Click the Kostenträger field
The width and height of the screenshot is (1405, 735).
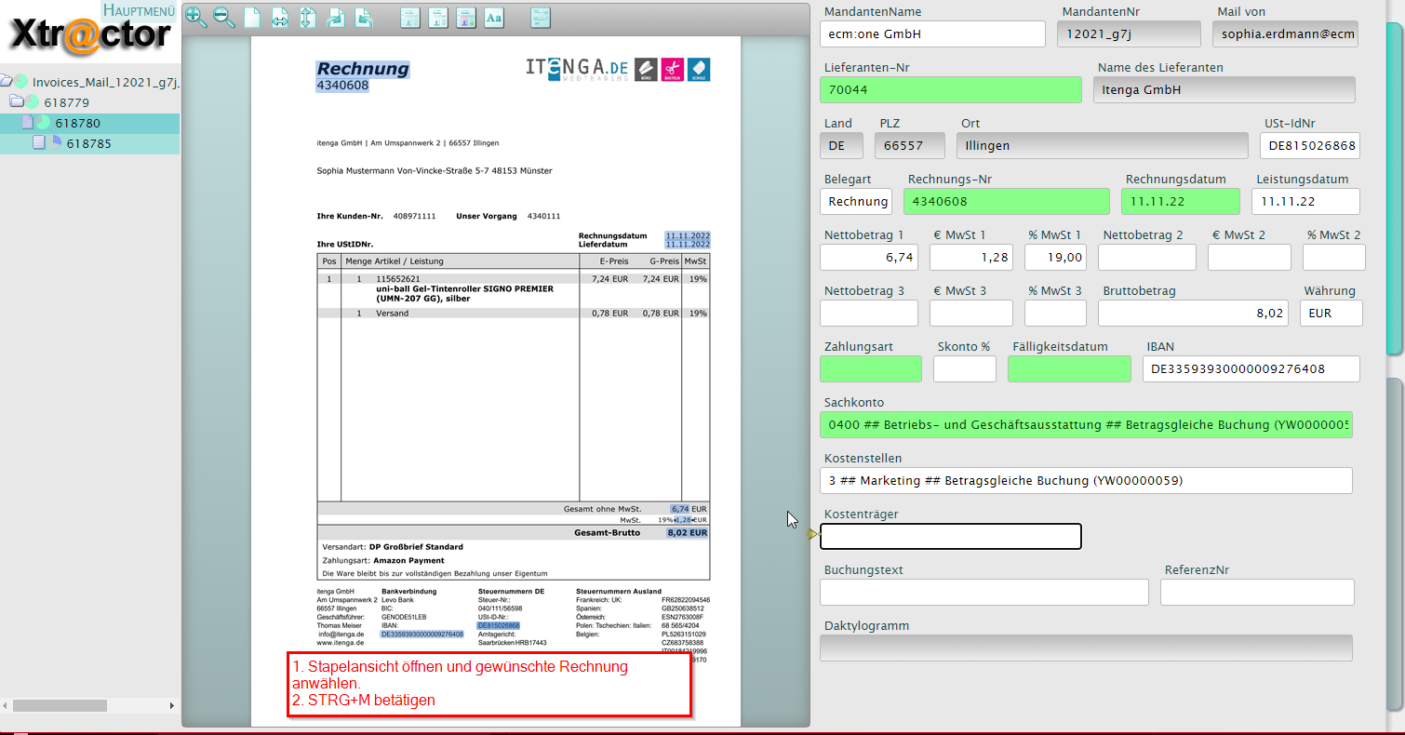tap(951, 536)
